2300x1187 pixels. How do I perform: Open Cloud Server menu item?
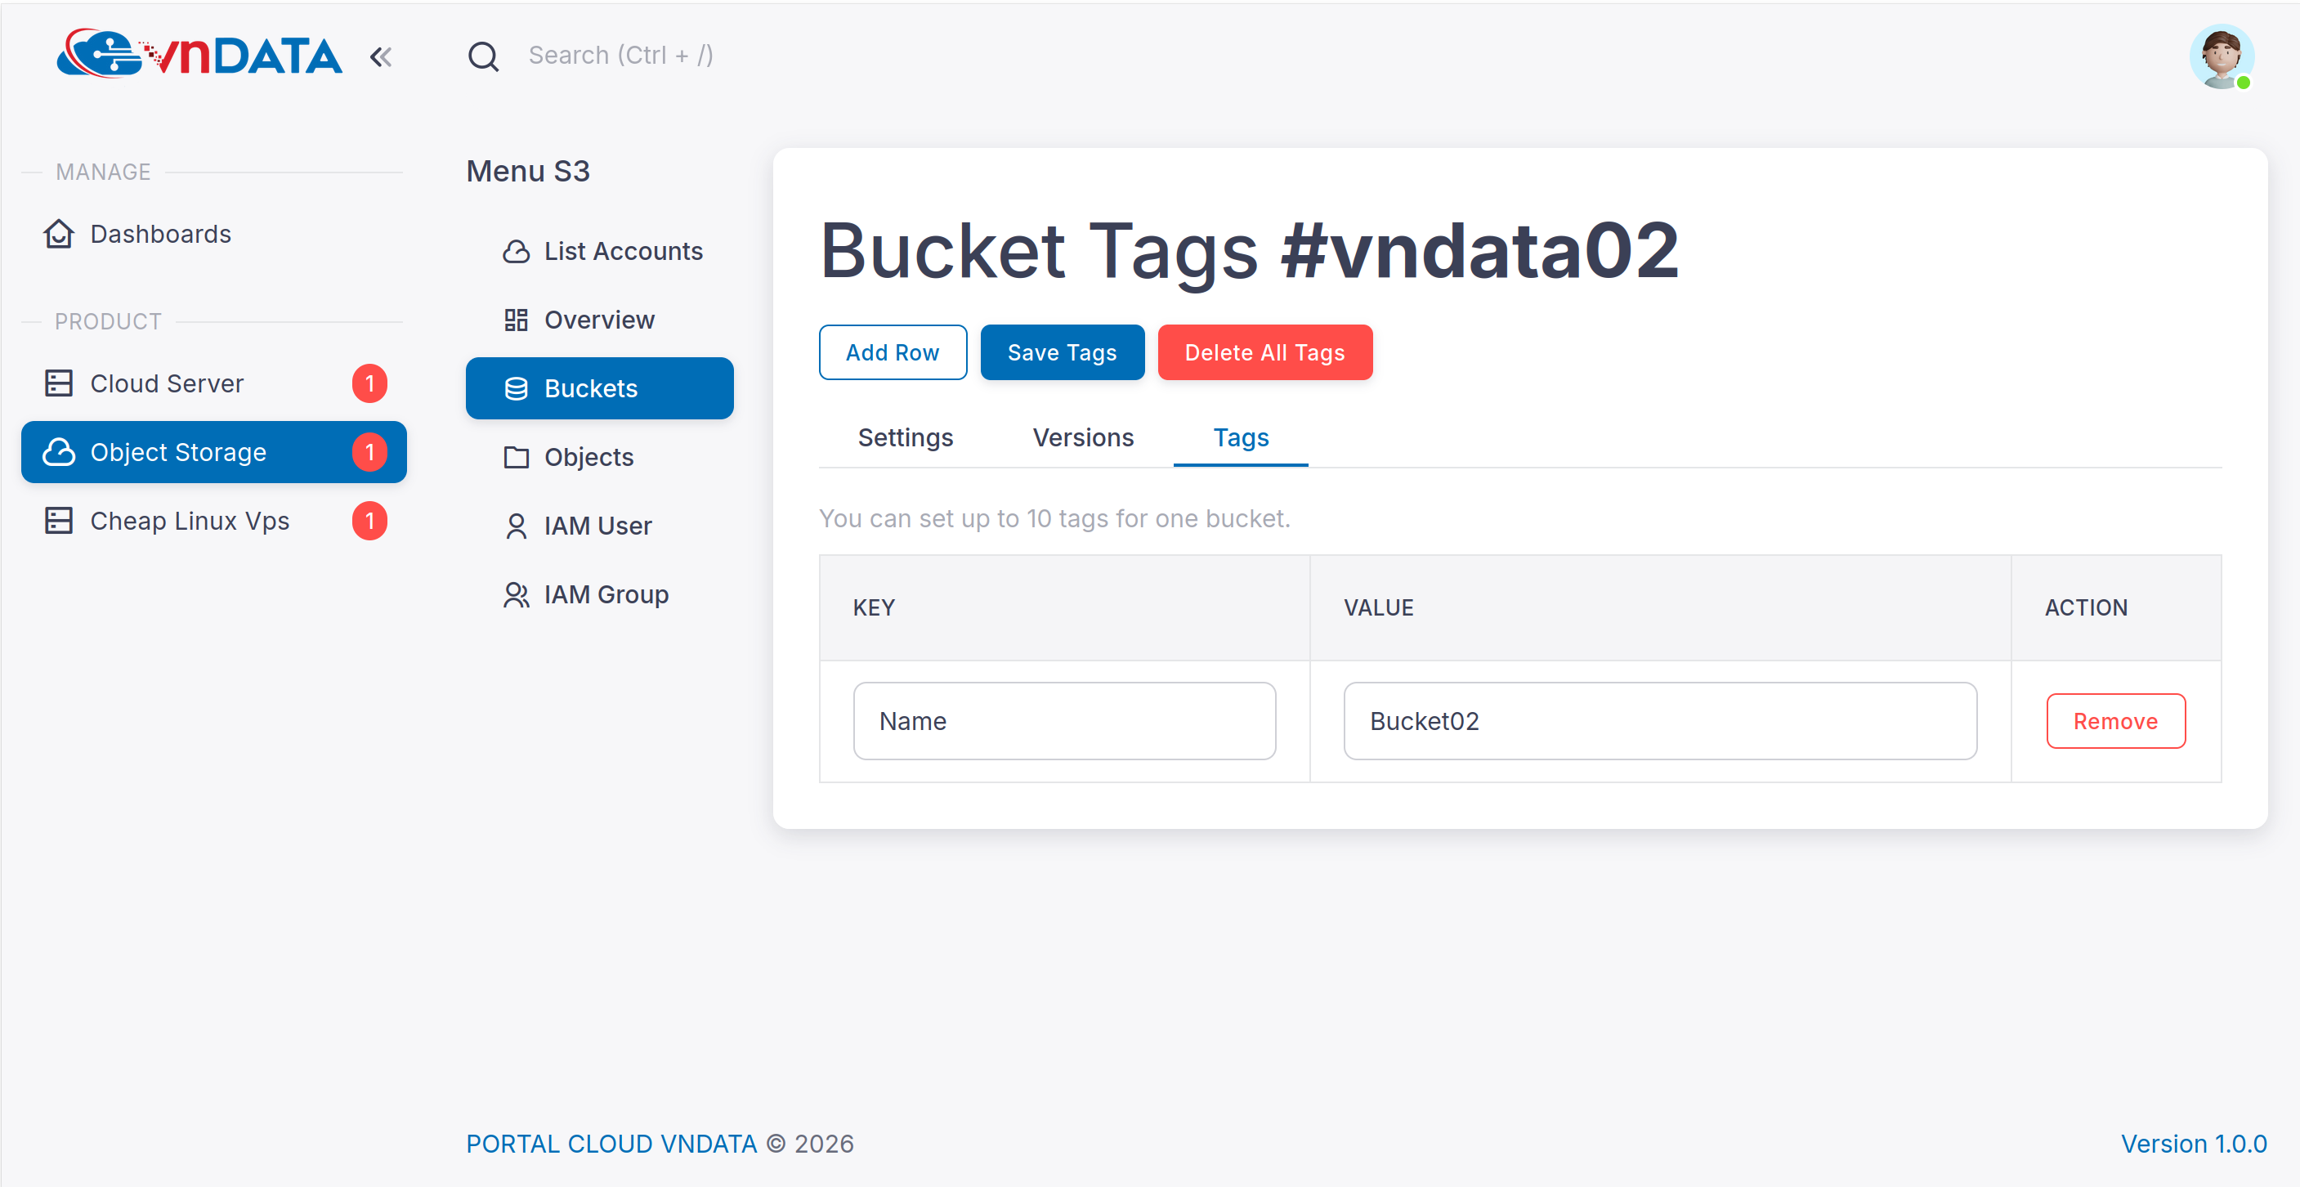click(x=166, y=383)
